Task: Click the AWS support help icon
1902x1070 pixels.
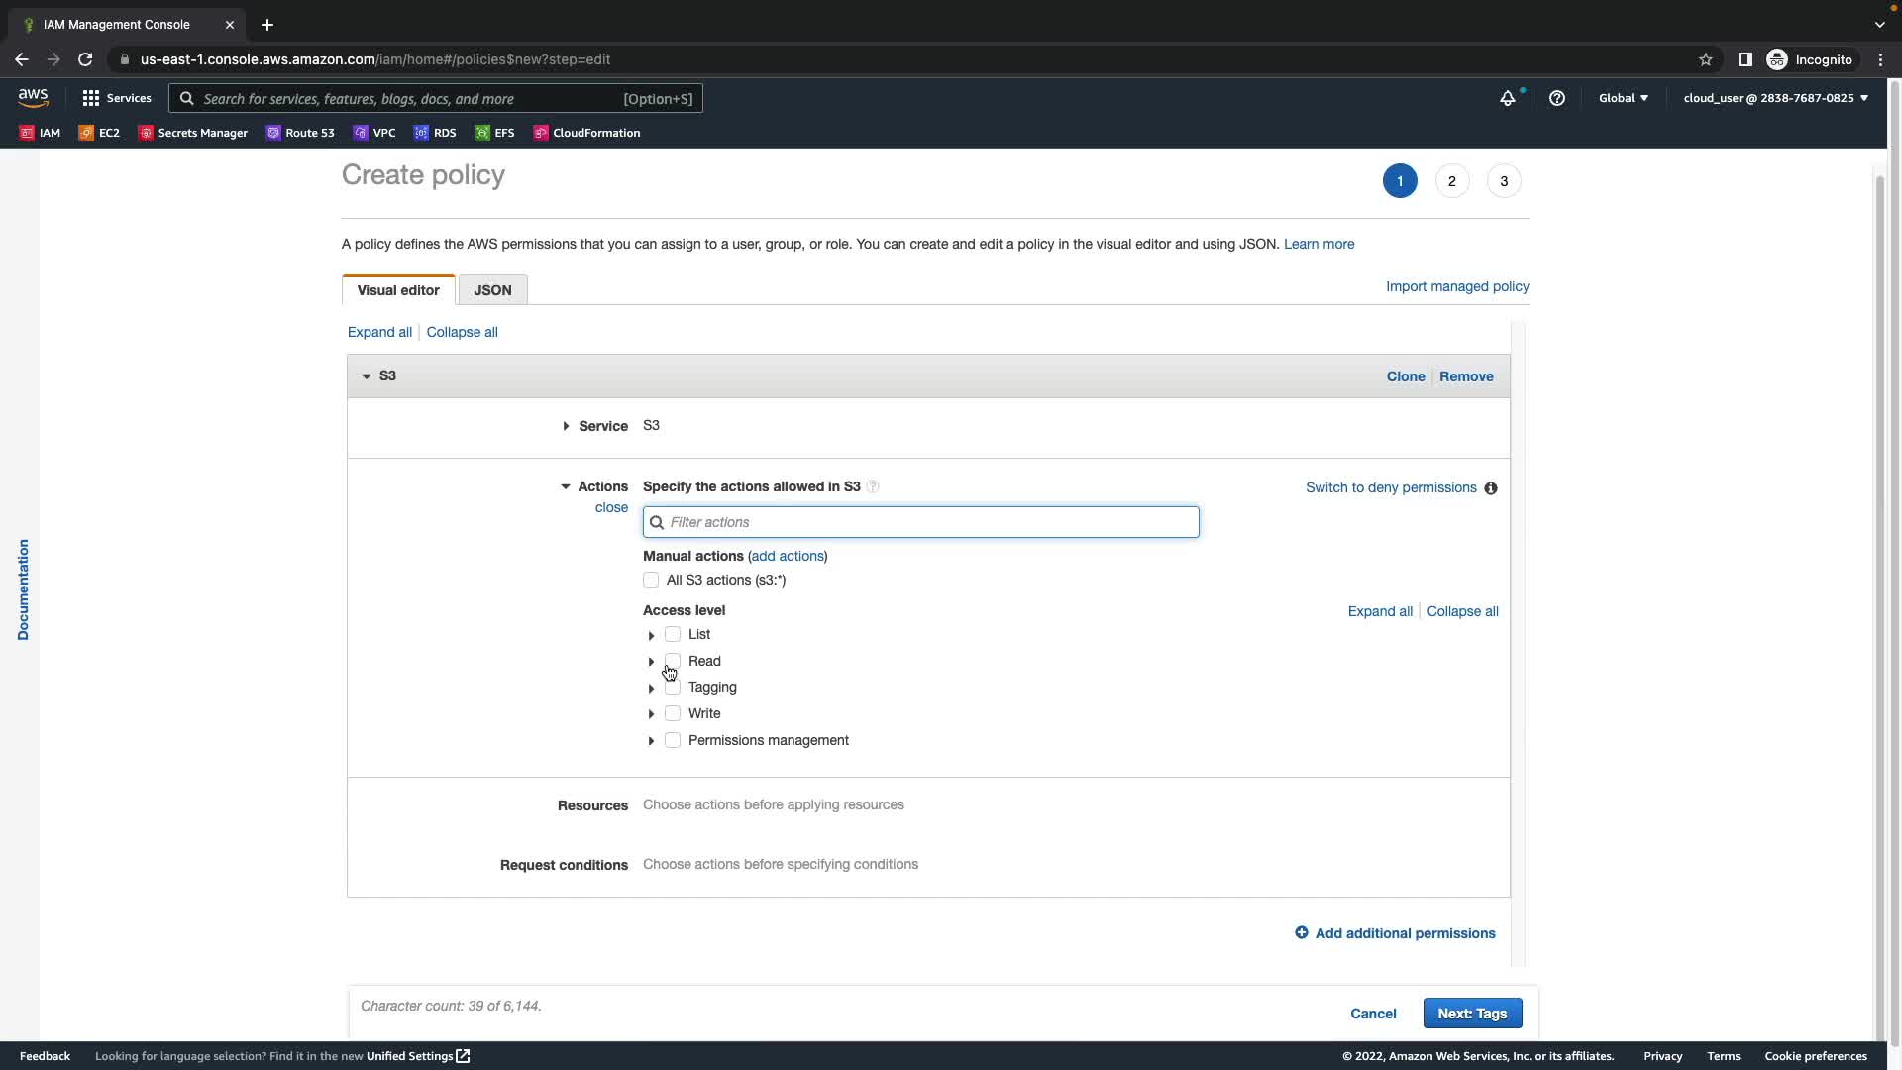Action: 1556,98
